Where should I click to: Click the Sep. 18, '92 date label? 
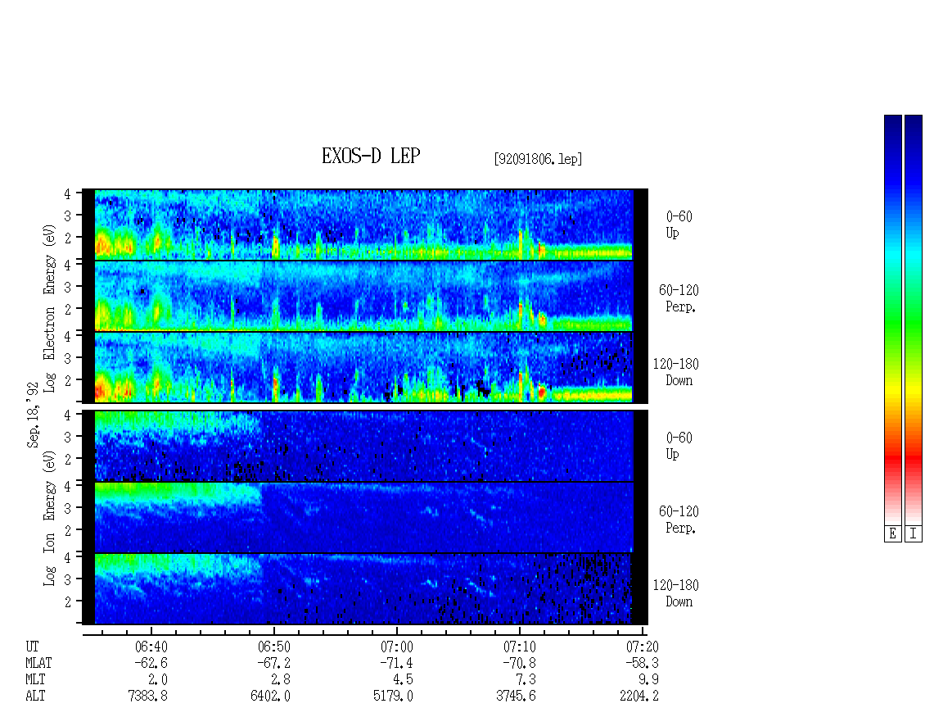(33, 415)
